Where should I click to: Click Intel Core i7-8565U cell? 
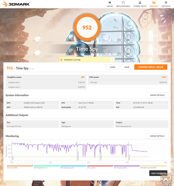point(95,103)
